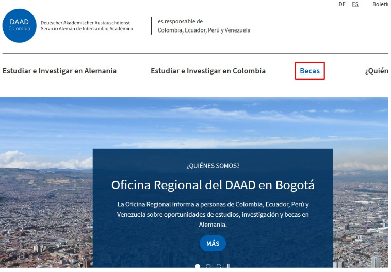The image size is (391, 272).
Task: Follow the Venezuela country link
Action: [x=237, y=30]
